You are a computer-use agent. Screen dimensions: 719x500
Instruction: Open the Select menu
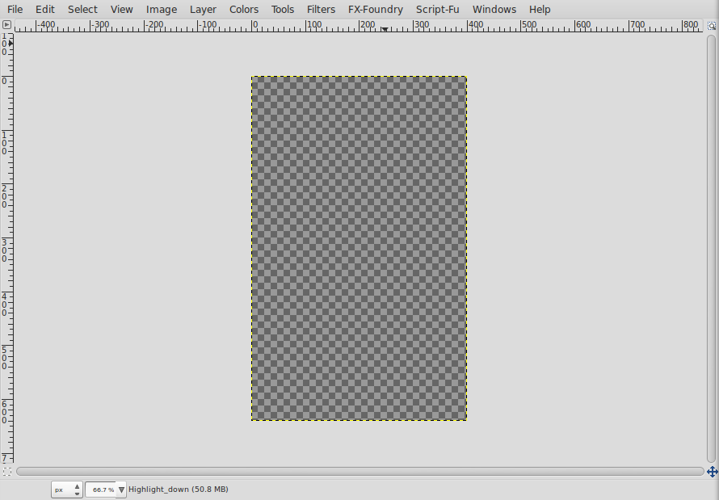click(82, 9)
